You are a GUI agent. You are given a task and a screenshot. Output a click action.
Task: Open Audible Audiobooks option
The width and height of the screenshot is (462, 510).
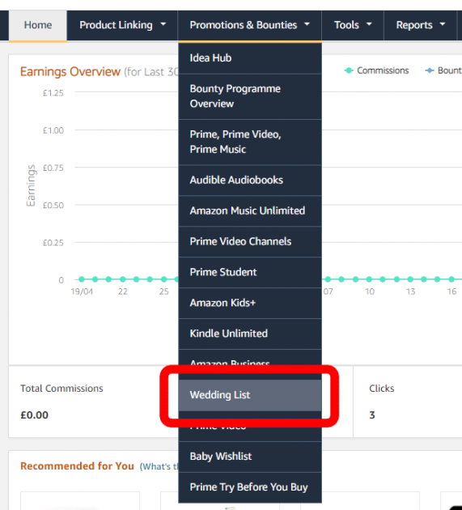(250, 181)
